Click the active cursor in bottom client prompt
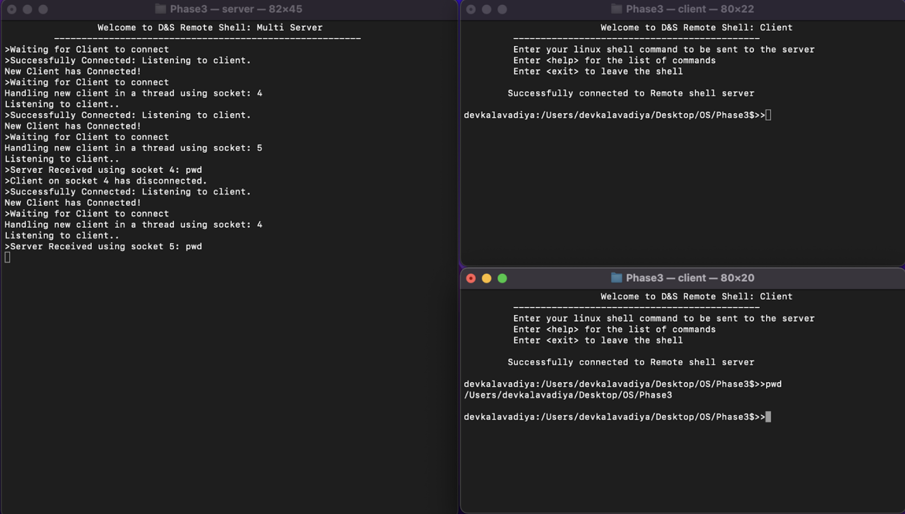Viewport: 905px width, 514px height. click(768, 417)
